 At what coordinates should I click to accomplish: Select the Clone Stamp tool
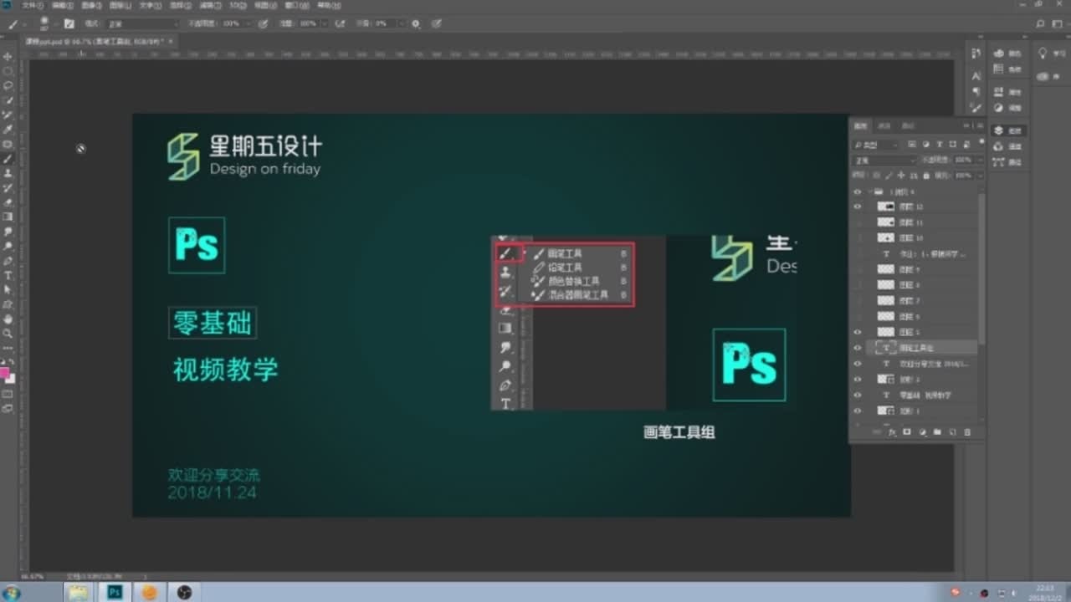coord(8,173)
